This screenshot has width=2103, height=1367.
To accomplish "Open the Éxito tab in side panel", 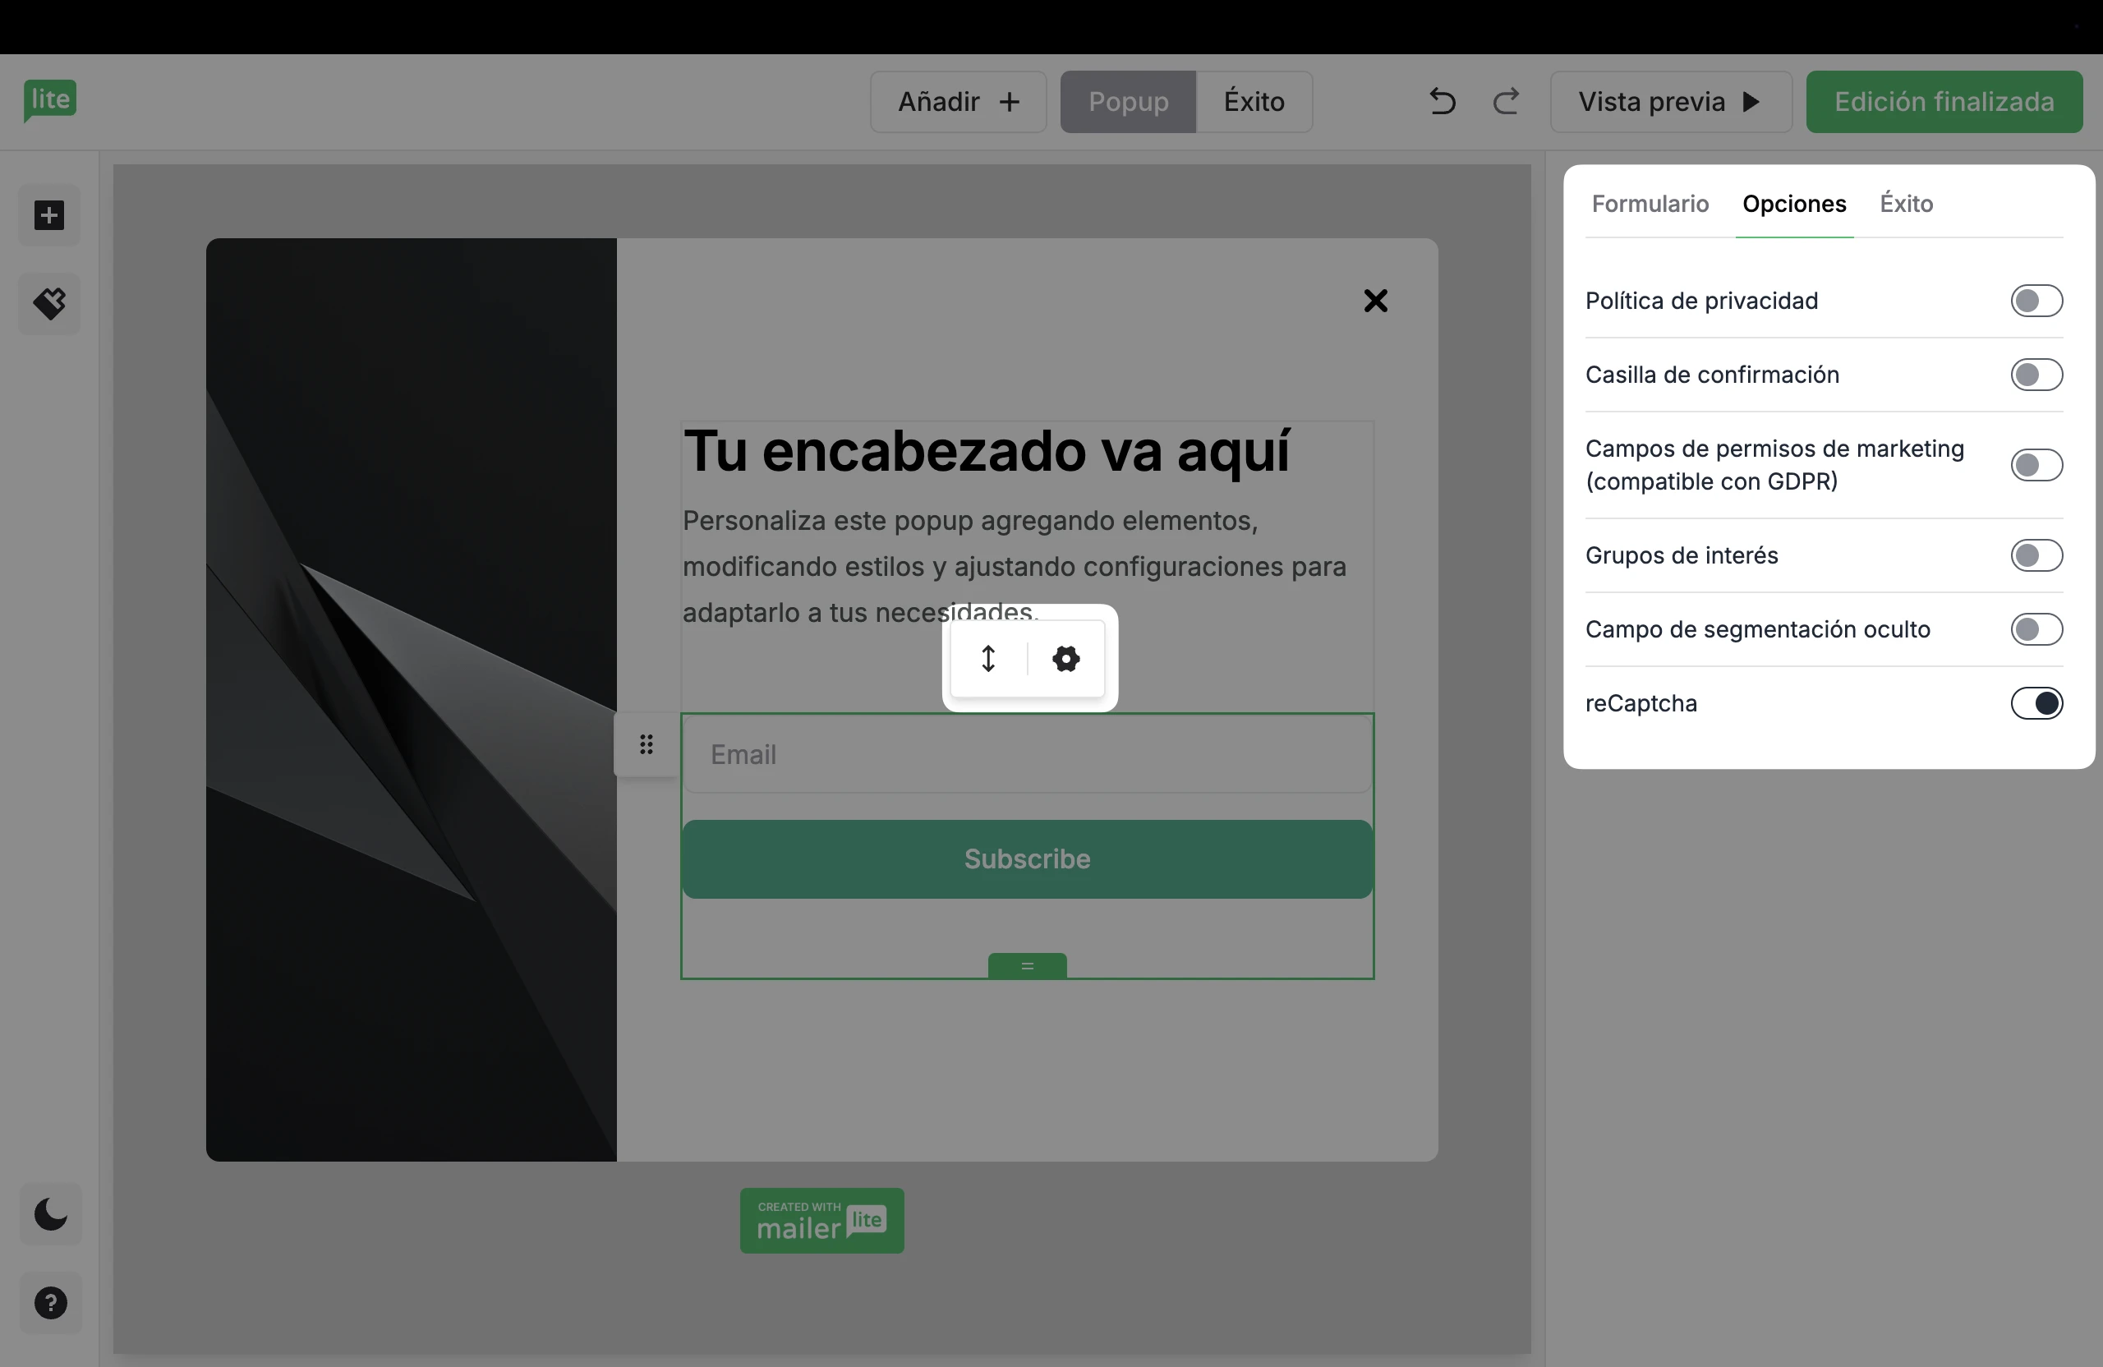I will (x=1906, y=204).
